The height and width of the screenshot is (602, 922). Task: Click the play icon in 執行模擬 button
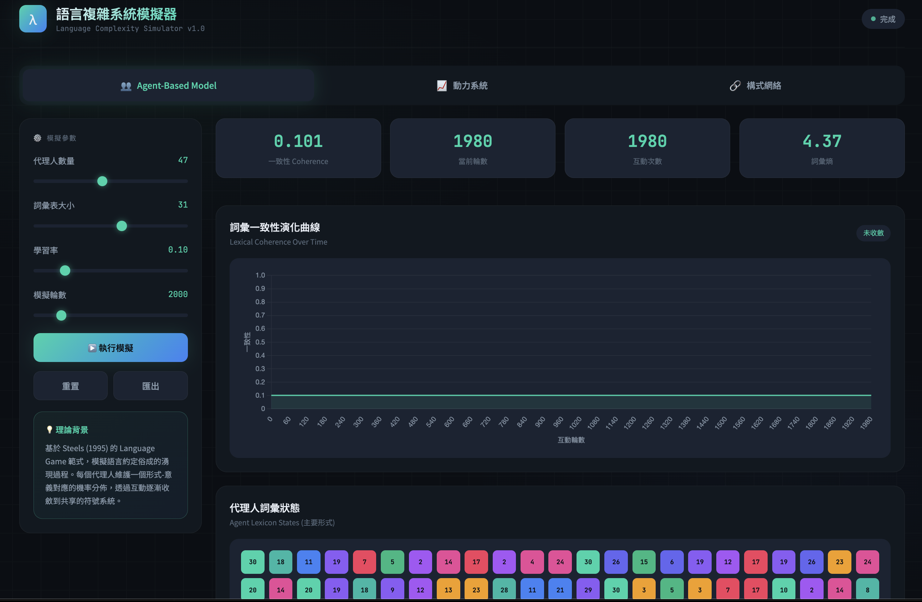[x=92, y=348]
